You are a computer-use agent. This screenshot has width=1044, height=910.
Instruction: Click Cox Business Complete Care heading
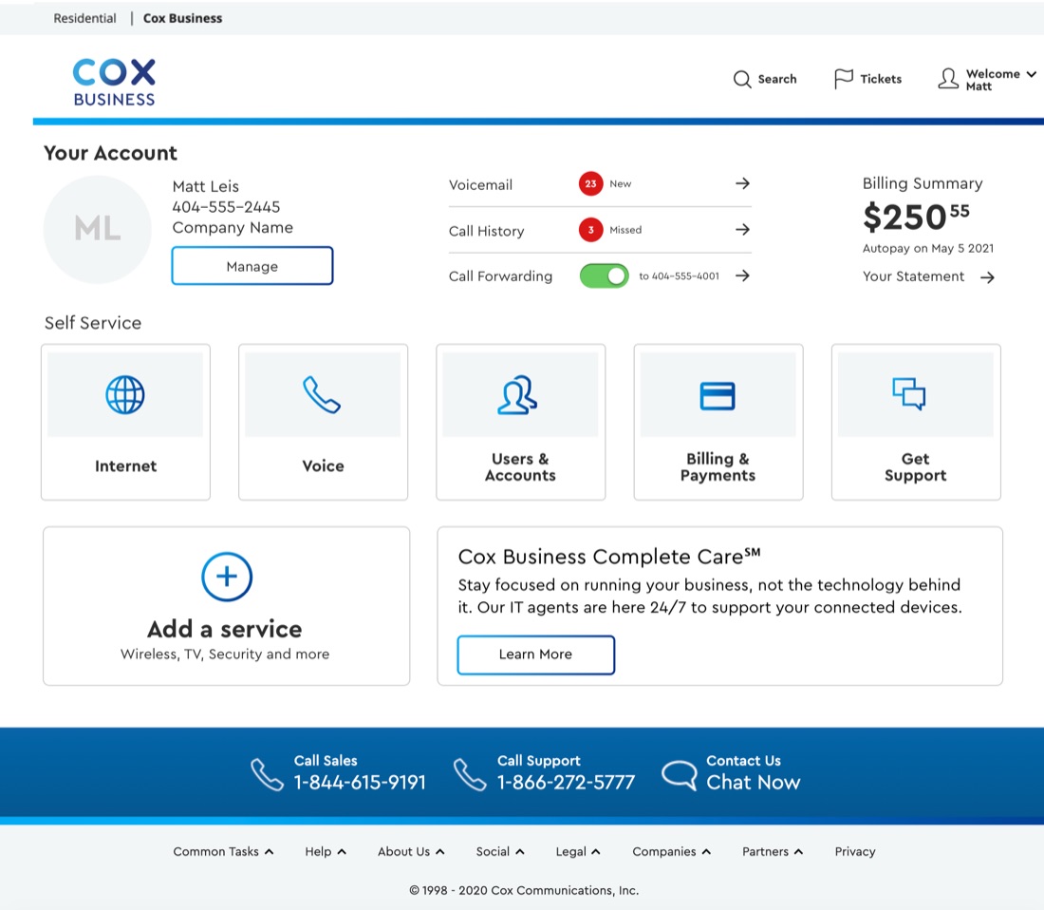point(609,556)
